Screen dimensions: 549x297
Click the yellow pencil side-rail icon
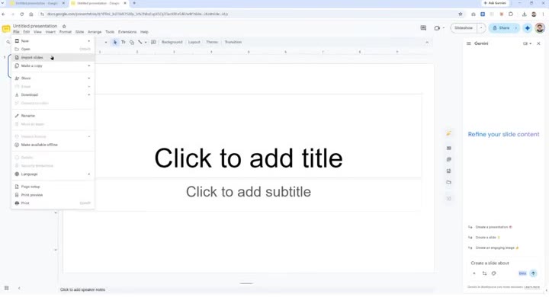point(448,133)
